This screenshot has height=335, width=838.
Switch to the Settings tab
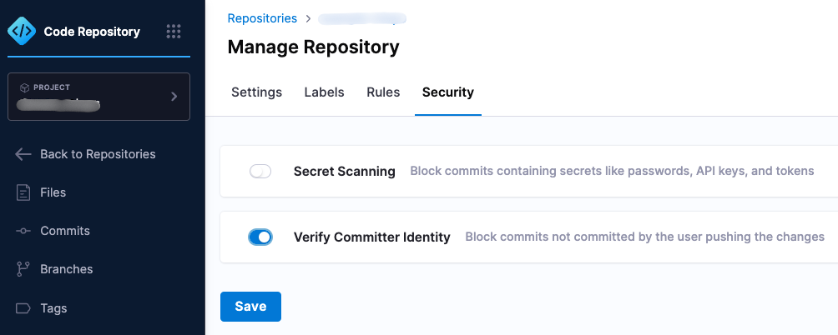[256, 92]
